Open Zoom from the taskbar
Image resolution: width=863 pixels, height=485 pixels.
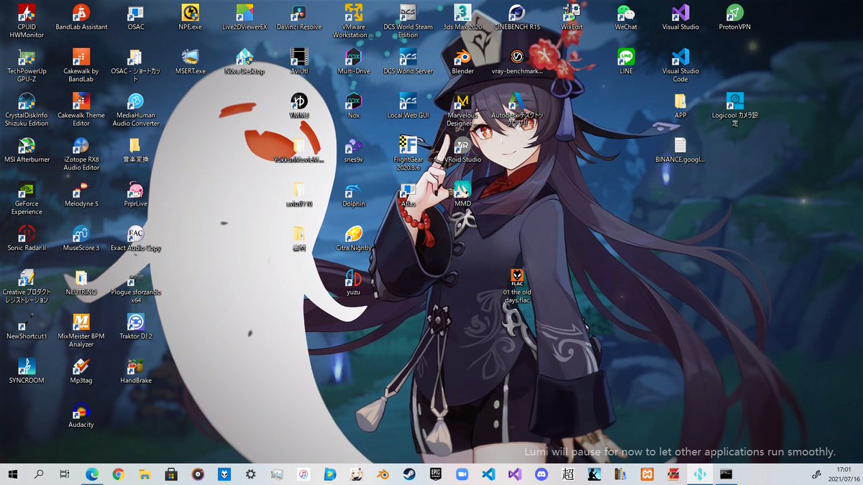[462, 474]
